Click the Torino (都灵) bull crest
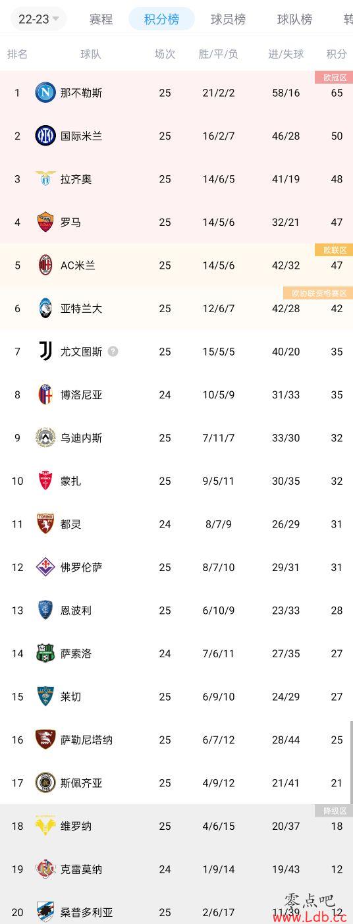 (x=45, y=524)
